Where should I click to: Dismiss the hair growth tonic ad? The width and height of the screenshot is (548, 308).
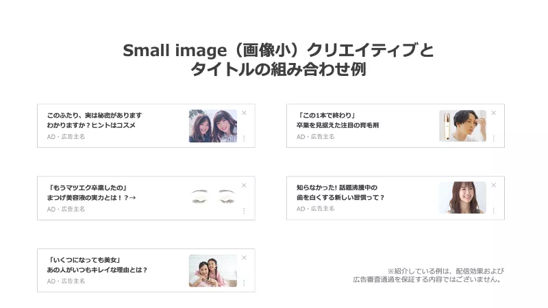coord(493,113)
